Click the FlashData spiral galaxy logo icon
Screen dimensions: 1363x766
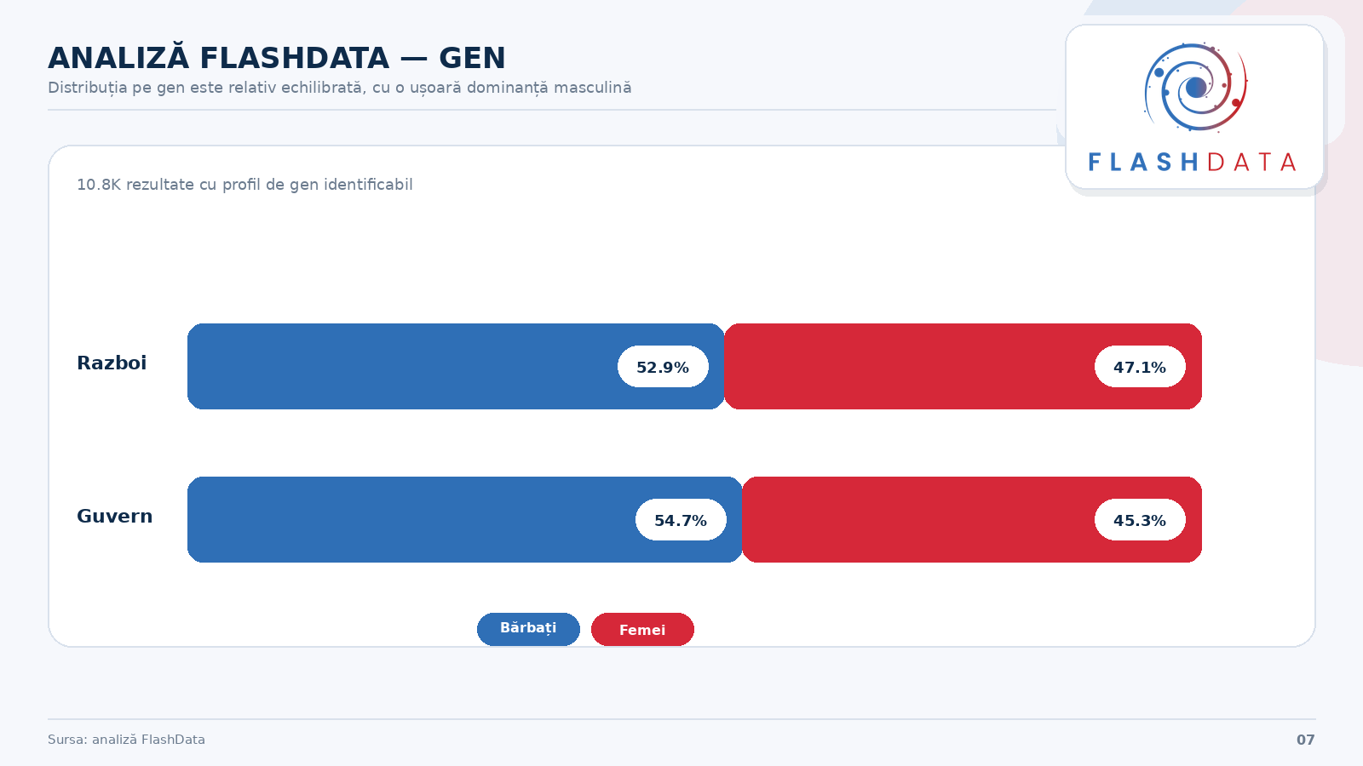[x=1195, y=87]
